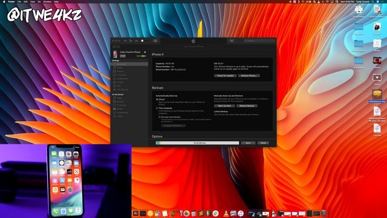Enable the Encrypt local backup checkbox

[x=160, y=117]
